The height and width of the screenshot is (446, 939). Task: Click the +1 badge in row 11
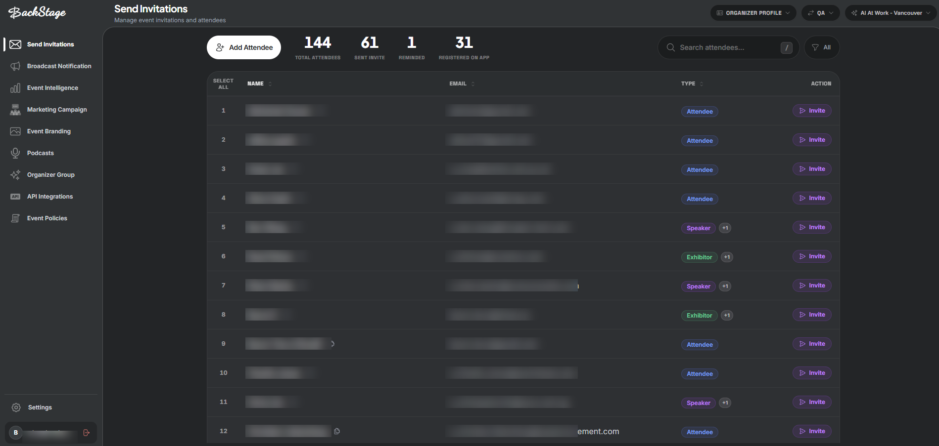(x=725, y=403)
